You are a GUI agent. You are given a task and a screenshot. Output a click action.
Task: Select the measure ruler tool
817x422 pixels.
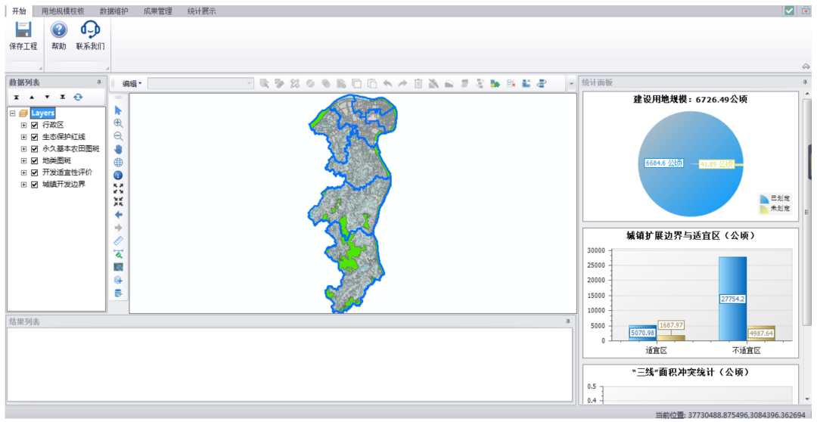click(x=118, y=240)
